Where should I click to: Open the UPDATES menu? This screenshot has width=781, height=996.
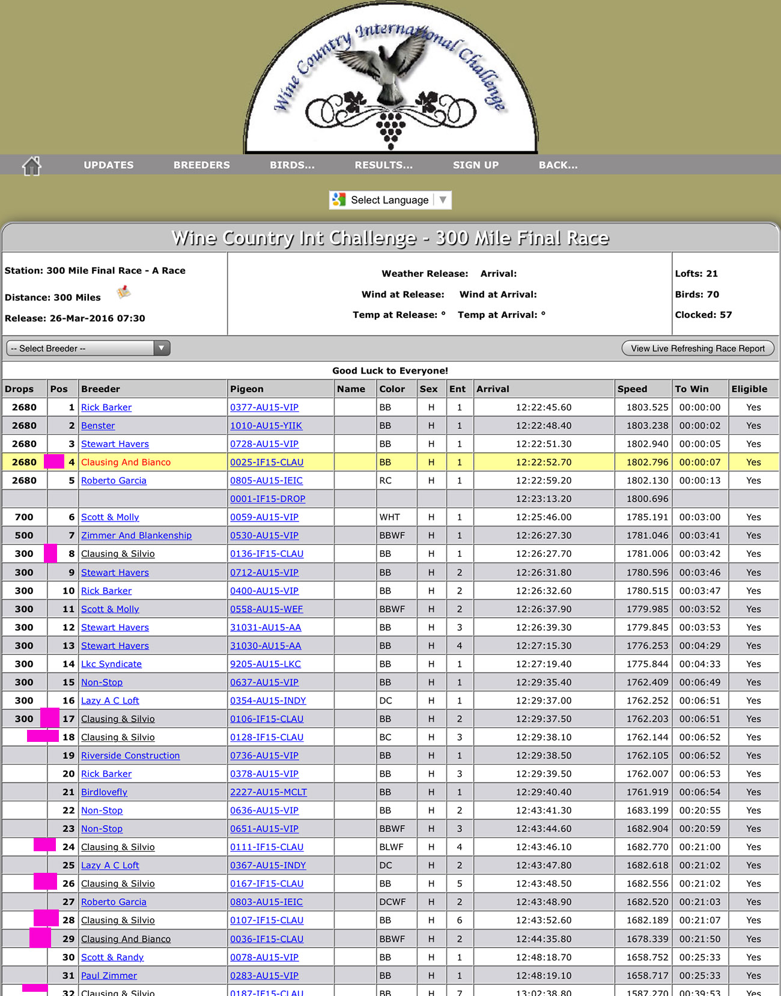pos(109,165)
